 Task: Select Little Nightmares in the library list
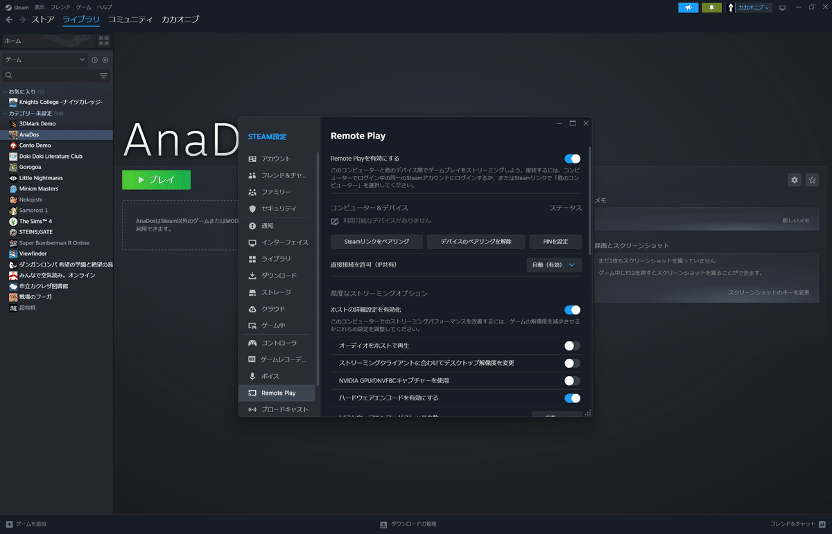tap(41, 178)
